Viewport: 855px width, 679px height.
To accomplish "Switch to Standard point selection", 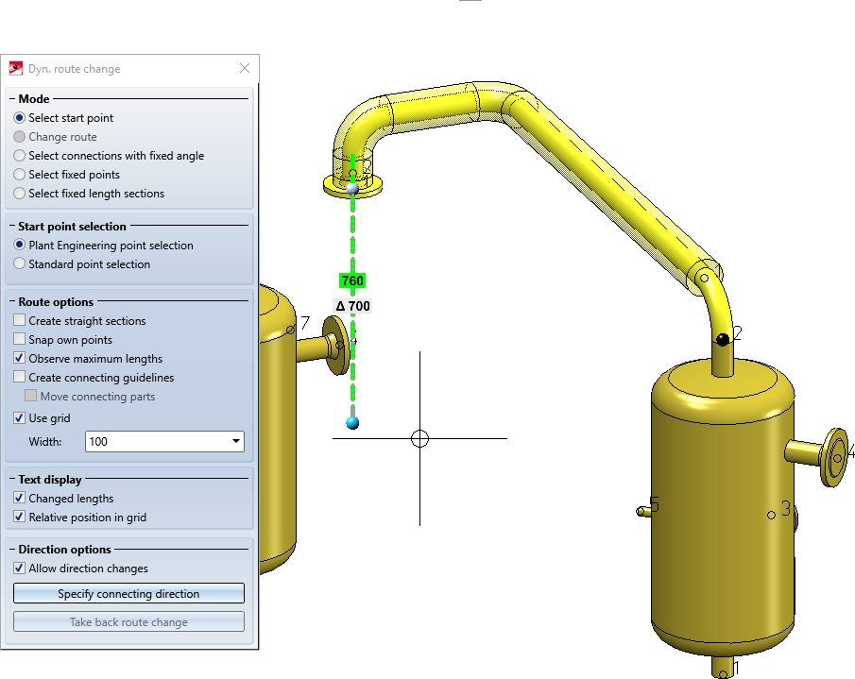I will pyautogui.click(x=20, y=264).
